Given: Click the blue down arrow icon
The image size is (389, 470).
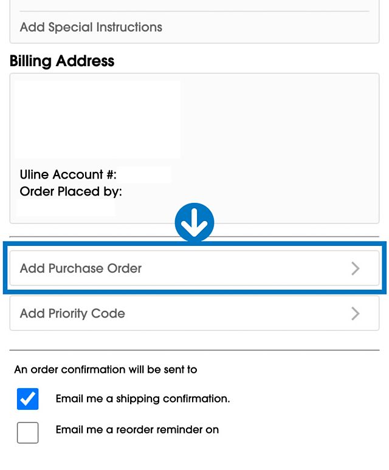Looking at the screenshot, I should (194, 222).
